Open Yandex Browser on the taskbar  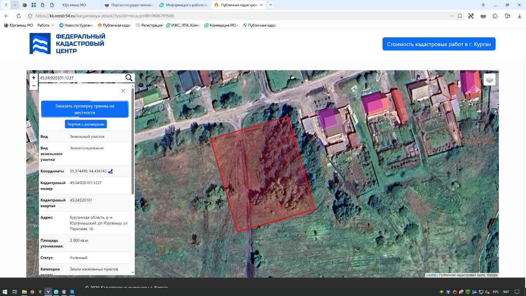point(48,292)
